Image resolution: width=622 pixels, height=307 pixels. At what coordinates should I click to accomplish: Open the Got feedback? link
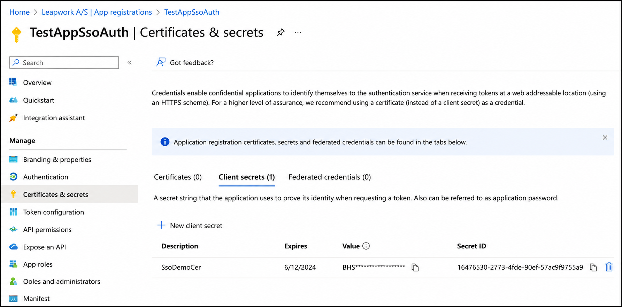point(185,62)
